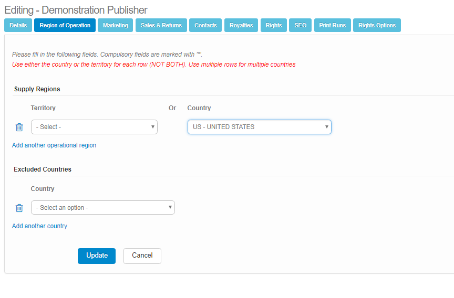The image size is (454, 298).
Task: Select the Rights Options tab
Action: click(x=377, y=25)
